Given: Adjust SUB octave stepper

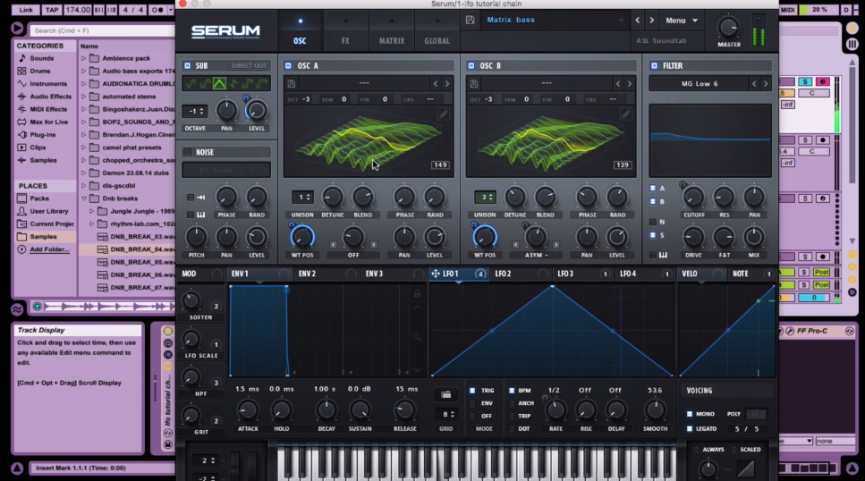Looking at the screenshot, I should click(x=195, y=112).
